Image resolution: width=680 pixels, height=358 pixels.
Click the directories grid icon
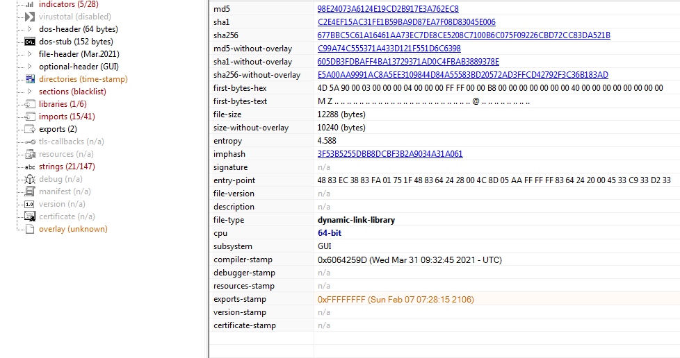pyautogui.click(x=30, y=79)
